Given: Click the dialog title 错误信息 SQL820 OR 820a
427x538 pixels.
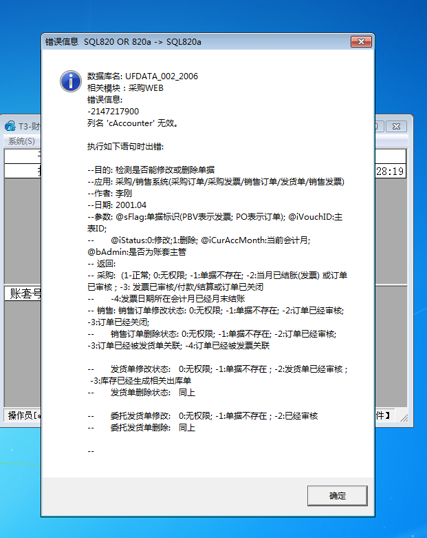Looking at the screenshot, I should point(123,41).
